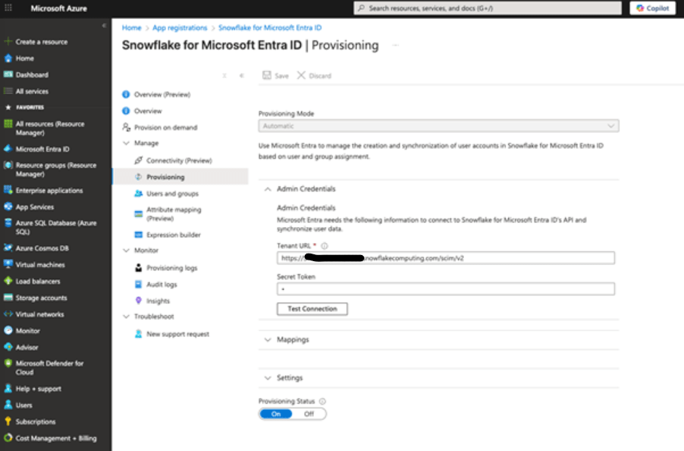Screen dimensions: 684x451
Task: Open Resource groups sidebar icon
Action: (8, 166)
